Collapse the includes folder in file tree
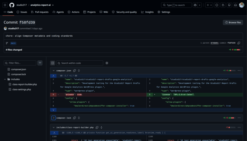Image resolution: width=247 pixels, height=141 pixels. click(x=5, y=79)
